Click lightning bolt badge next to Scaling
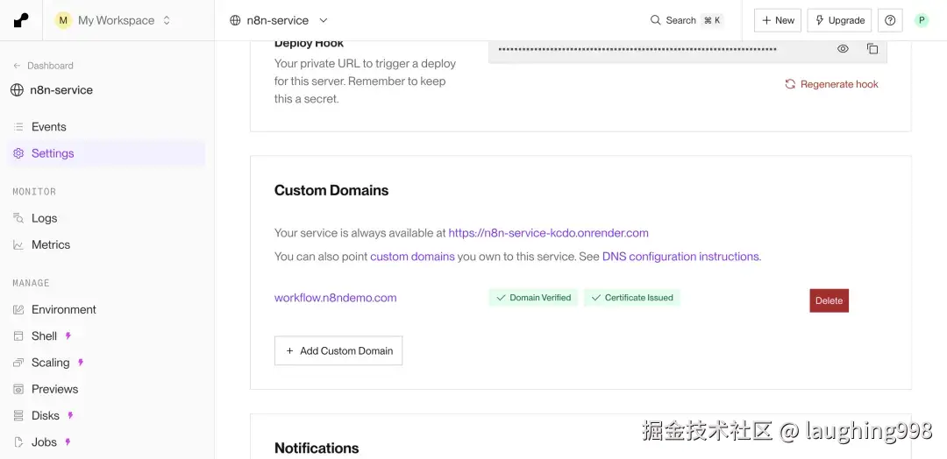The height and width of the screenshot is (459, 947). coord(81,363)
